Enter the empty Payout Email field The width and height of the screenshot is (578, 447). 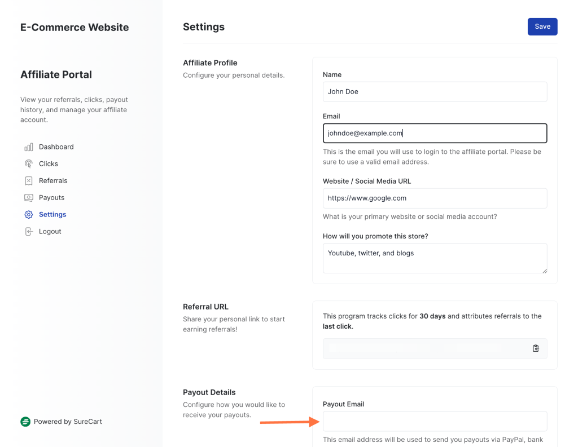tap(435, 421)
